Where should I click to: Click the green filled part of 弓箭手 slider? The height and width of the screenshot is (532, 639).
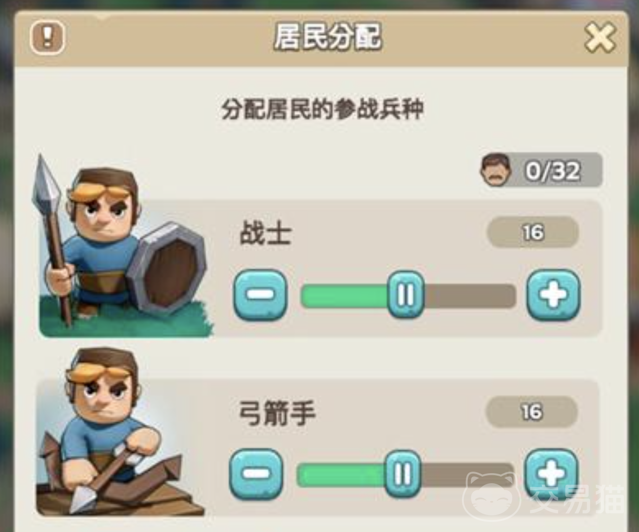tap(342, 475)
